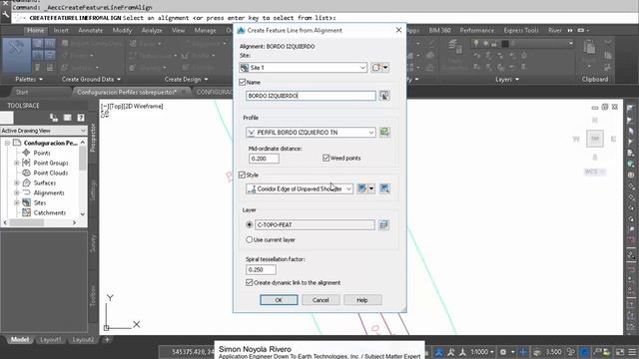The width and height of the screenshot is (639, 359).
Task: Click the Cancel button
Action: pos(320,300)
